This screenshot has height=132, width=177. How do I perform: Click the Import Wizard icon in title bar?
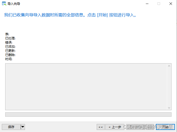pyautogui.click(x=4, y=4)
